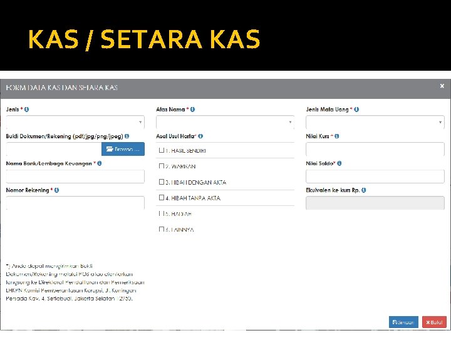Click info icon beside Nama Bank/Lembaga Keuangan
This screenshot has height=338, width=451.
100,163
